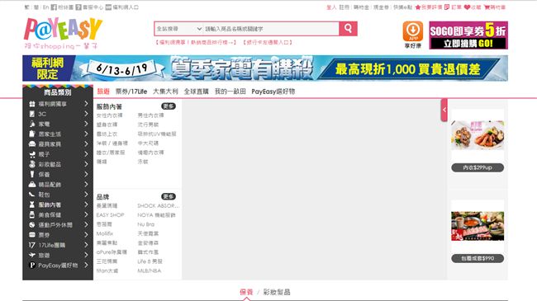Image resolution: width=537 pixels, height=301 pixels.
Task: Open the EASY SHOP brand link
Action: [x=110, y=214]
